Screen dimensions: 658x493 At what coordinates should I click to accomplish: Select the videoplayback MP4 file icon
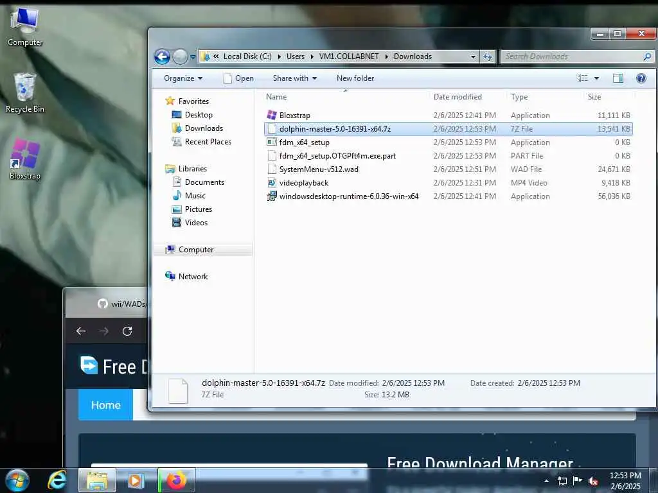click(x=272, y=183)
